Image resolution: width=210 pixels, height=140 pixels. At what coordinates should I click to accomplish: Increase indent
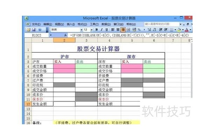166,30
